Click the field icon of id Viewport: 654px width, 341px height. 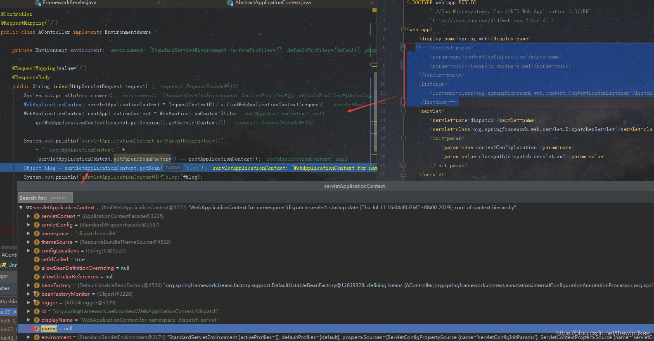coord(37,311)
